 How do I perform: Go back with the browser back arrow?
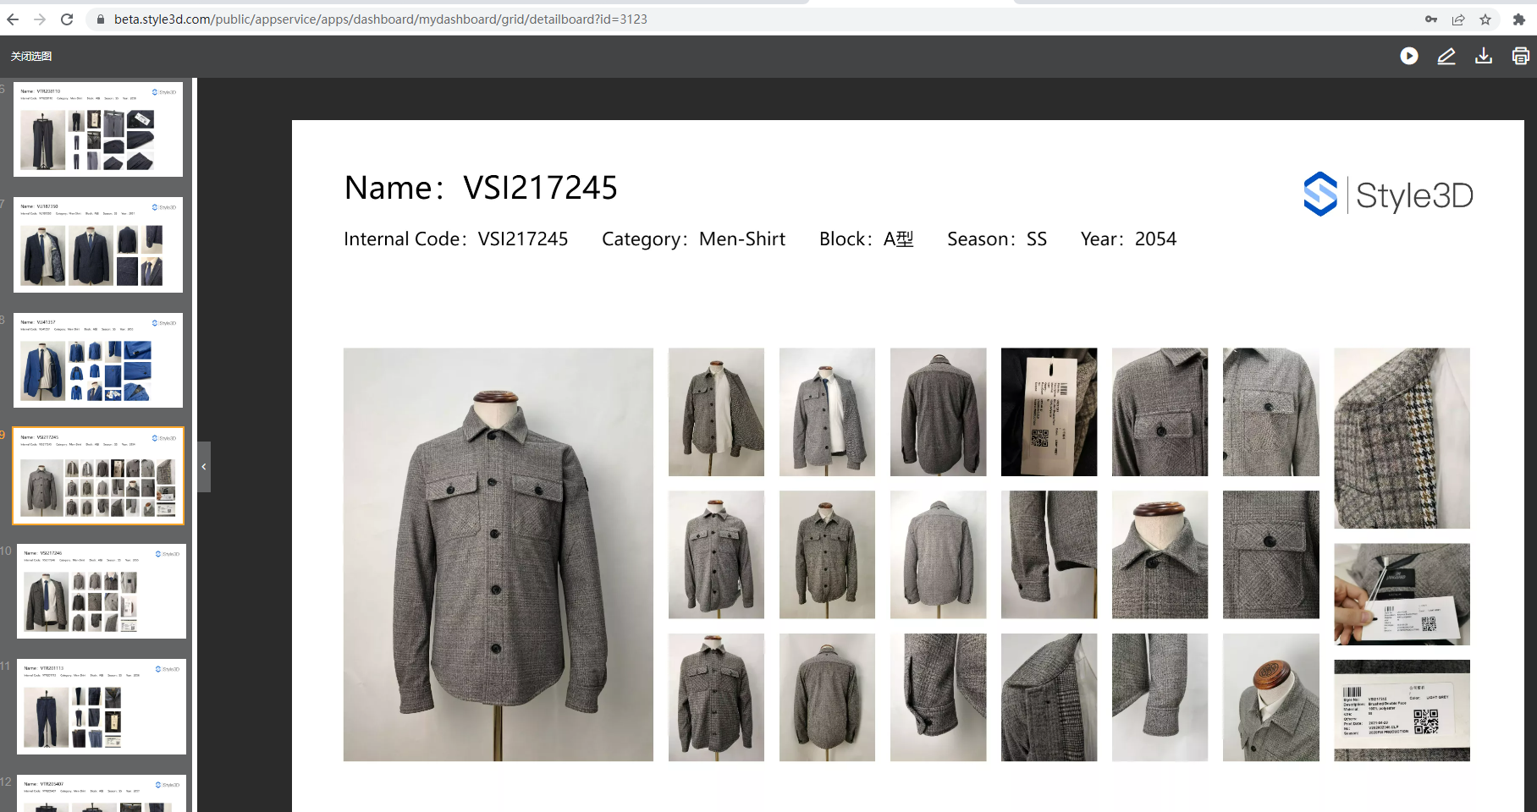13,19
